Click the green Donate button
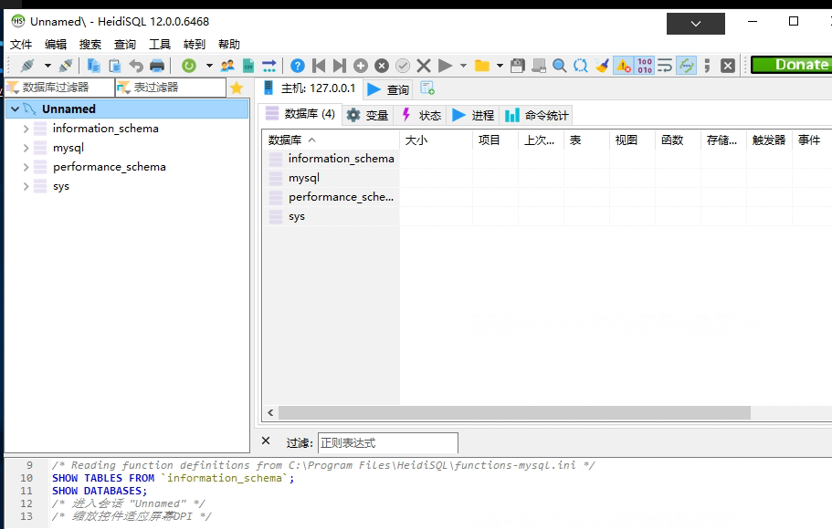832x529 pixels. 792,65
